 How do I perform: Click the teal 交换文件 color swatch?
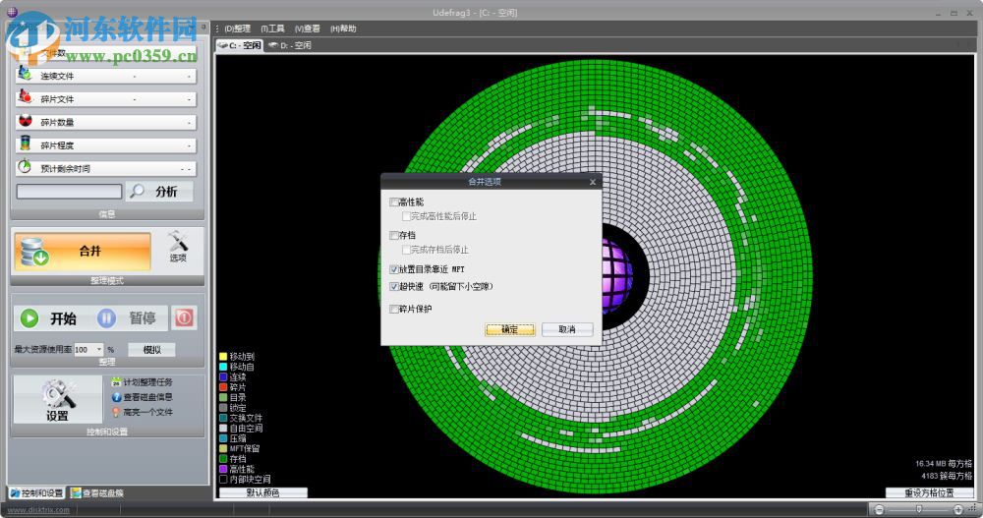point(222,418)
